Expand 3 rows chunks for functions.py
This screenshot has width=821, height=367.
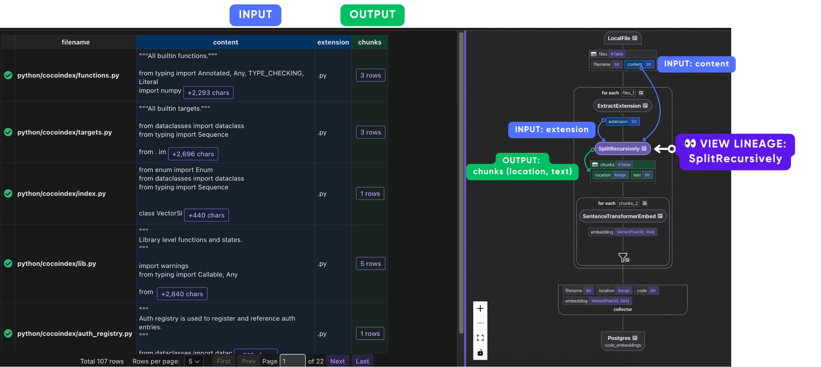pyautogui.click(x=371, y=75)
